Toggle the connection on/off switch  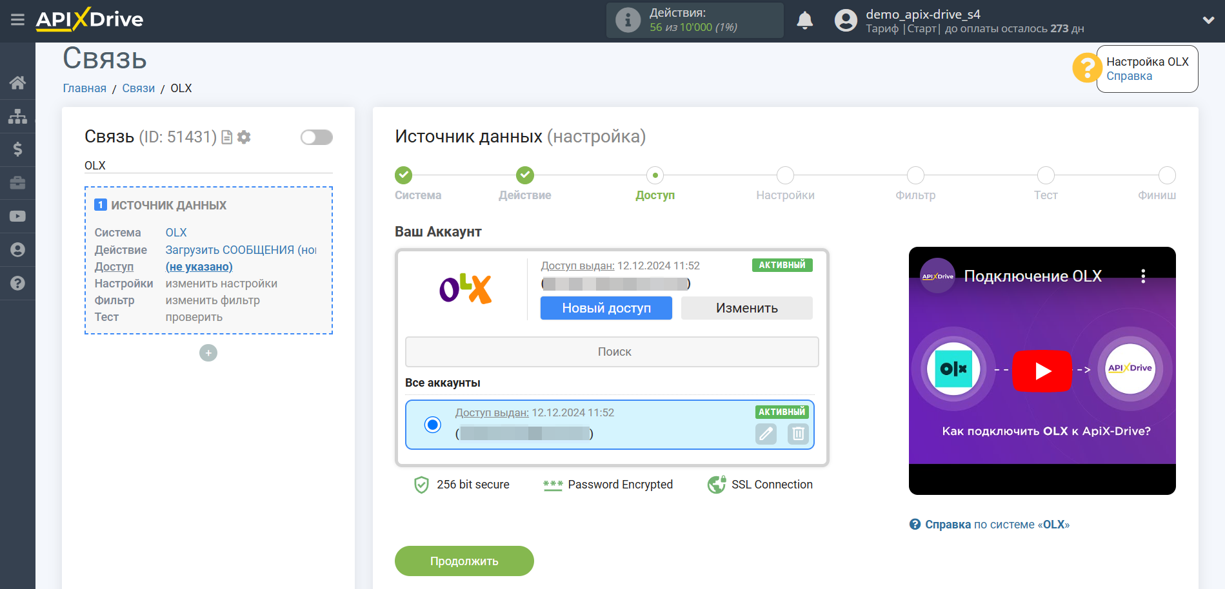pos(316,137)
